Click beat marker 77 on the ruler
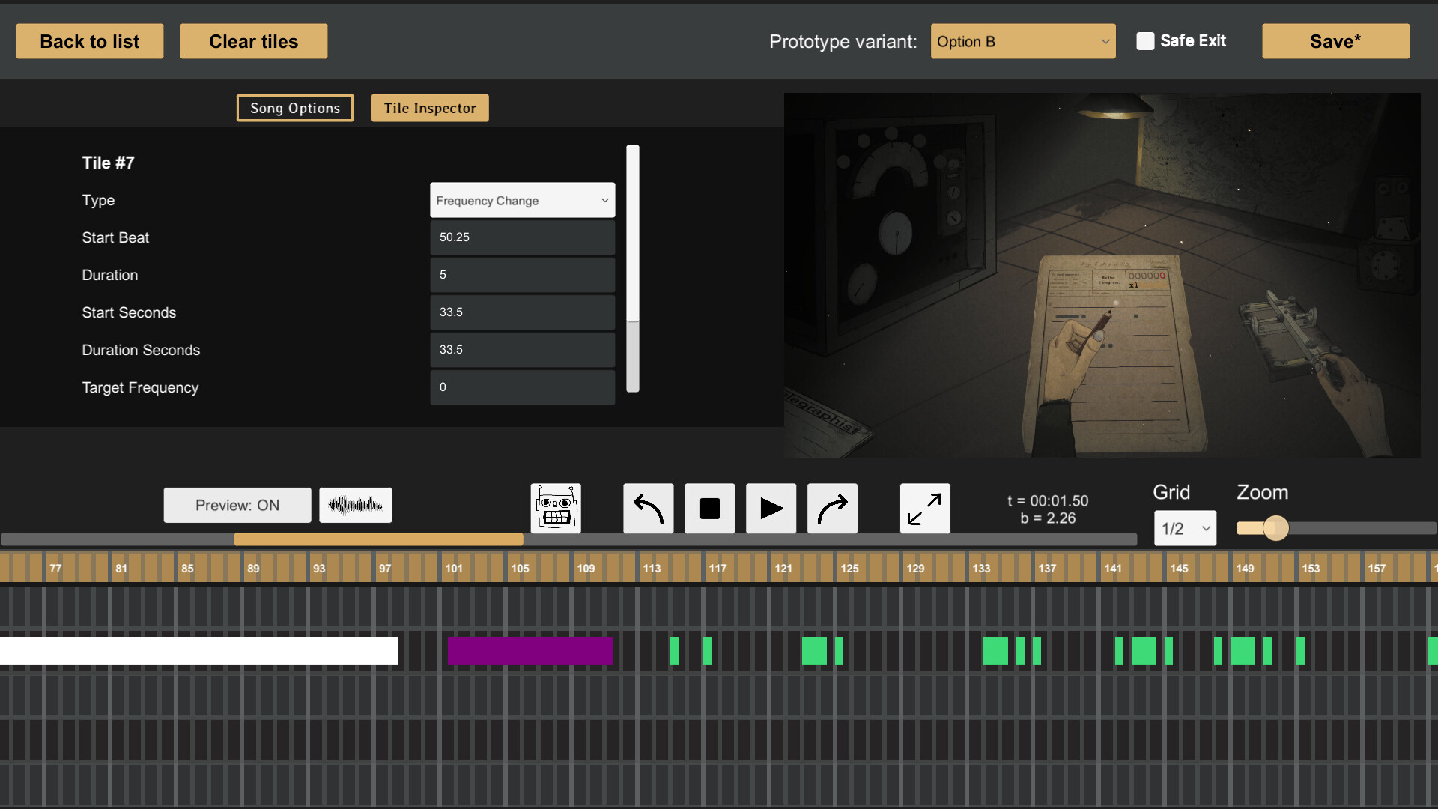The height and width of the screenshot is (809, 1438). (55, 569)
